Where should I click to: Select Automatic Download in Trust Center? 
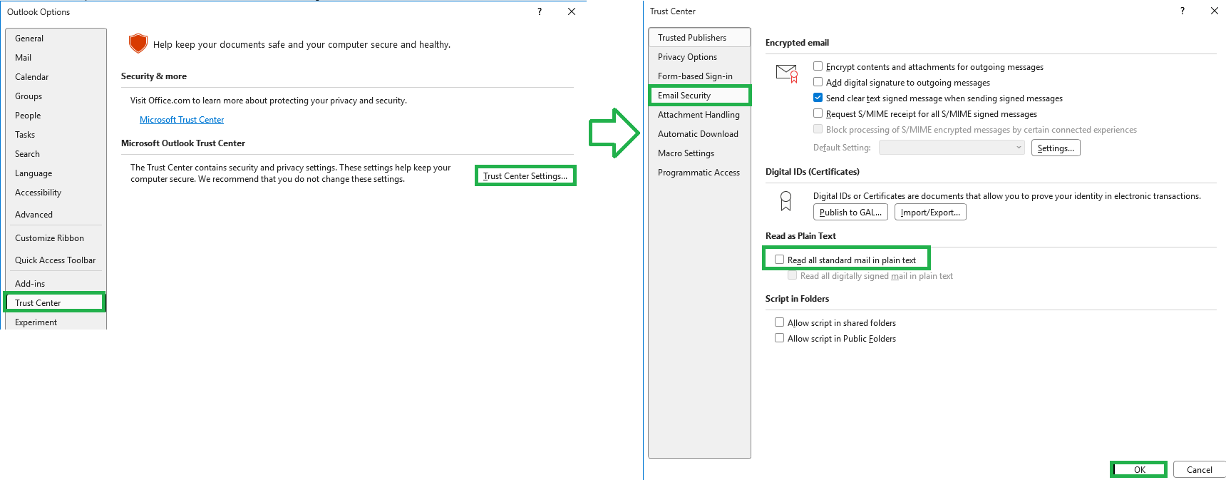(x=699, y=134)
